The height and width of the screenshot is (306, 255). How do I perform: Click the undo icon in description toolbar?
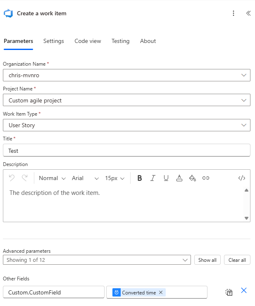click(12, 178)
